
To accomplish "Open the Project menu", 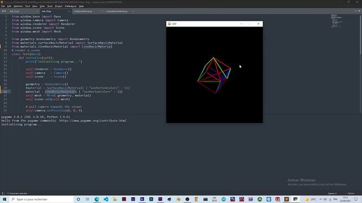I will coord(58,6).
